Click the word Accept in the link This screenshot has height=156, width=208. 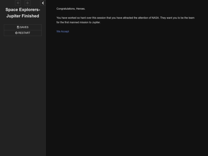tap(65, 32)
